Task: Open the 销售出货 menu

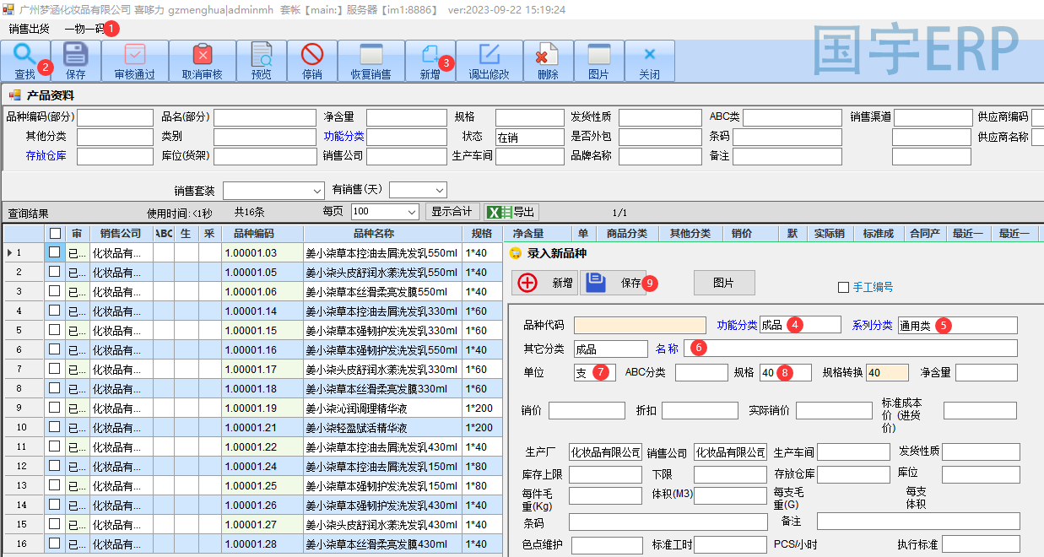Action: click(29, 29)
